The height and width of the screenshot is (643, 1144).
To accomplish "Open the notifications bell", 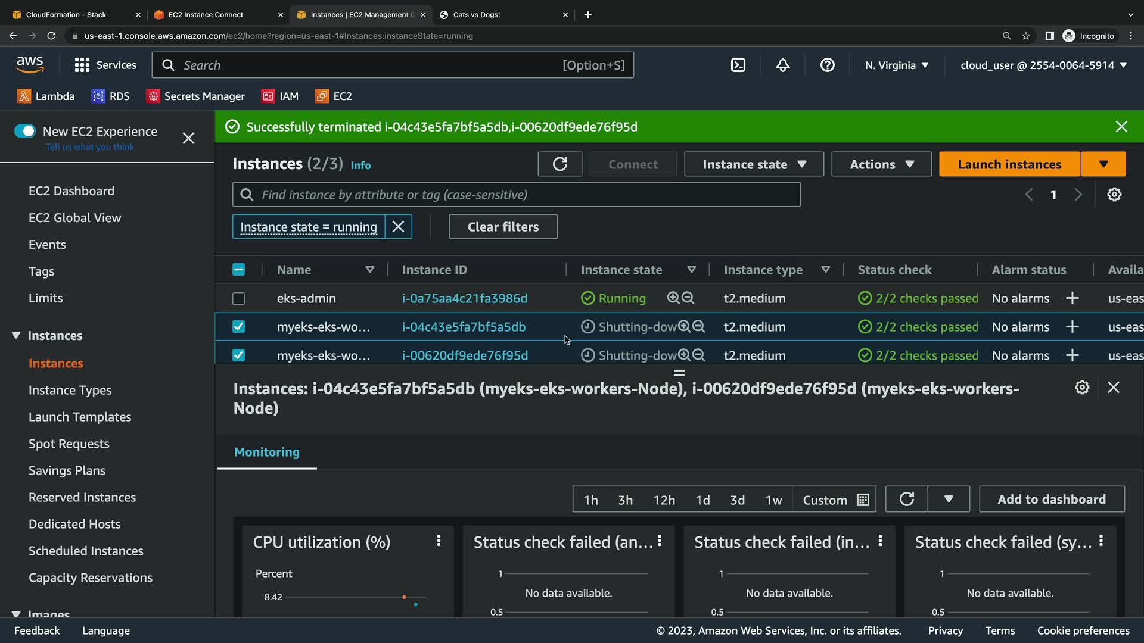I will pos(782,65).
